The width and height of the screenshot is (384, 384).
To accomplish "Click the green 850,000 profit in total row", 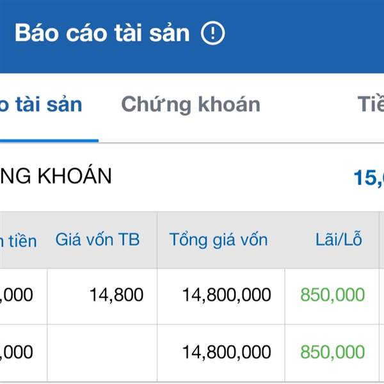I will [332, 352].
